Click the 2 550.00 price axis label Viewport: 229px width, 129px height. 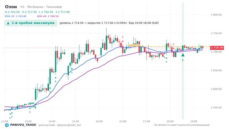click(x=216, y=107)
